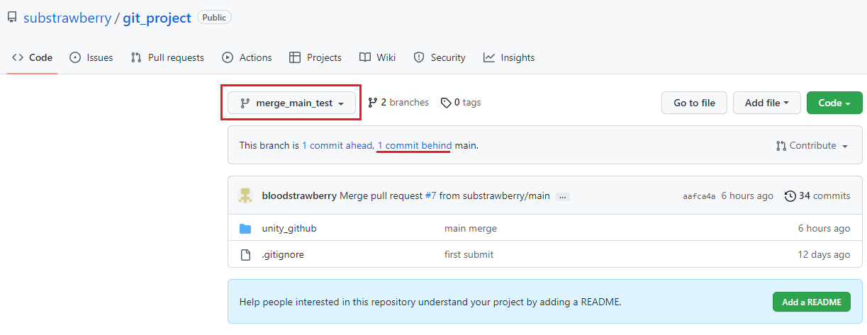The image size is (867, 335).
Task: Click 6 hours ago in unity_github row
Action: coord(824,229)
